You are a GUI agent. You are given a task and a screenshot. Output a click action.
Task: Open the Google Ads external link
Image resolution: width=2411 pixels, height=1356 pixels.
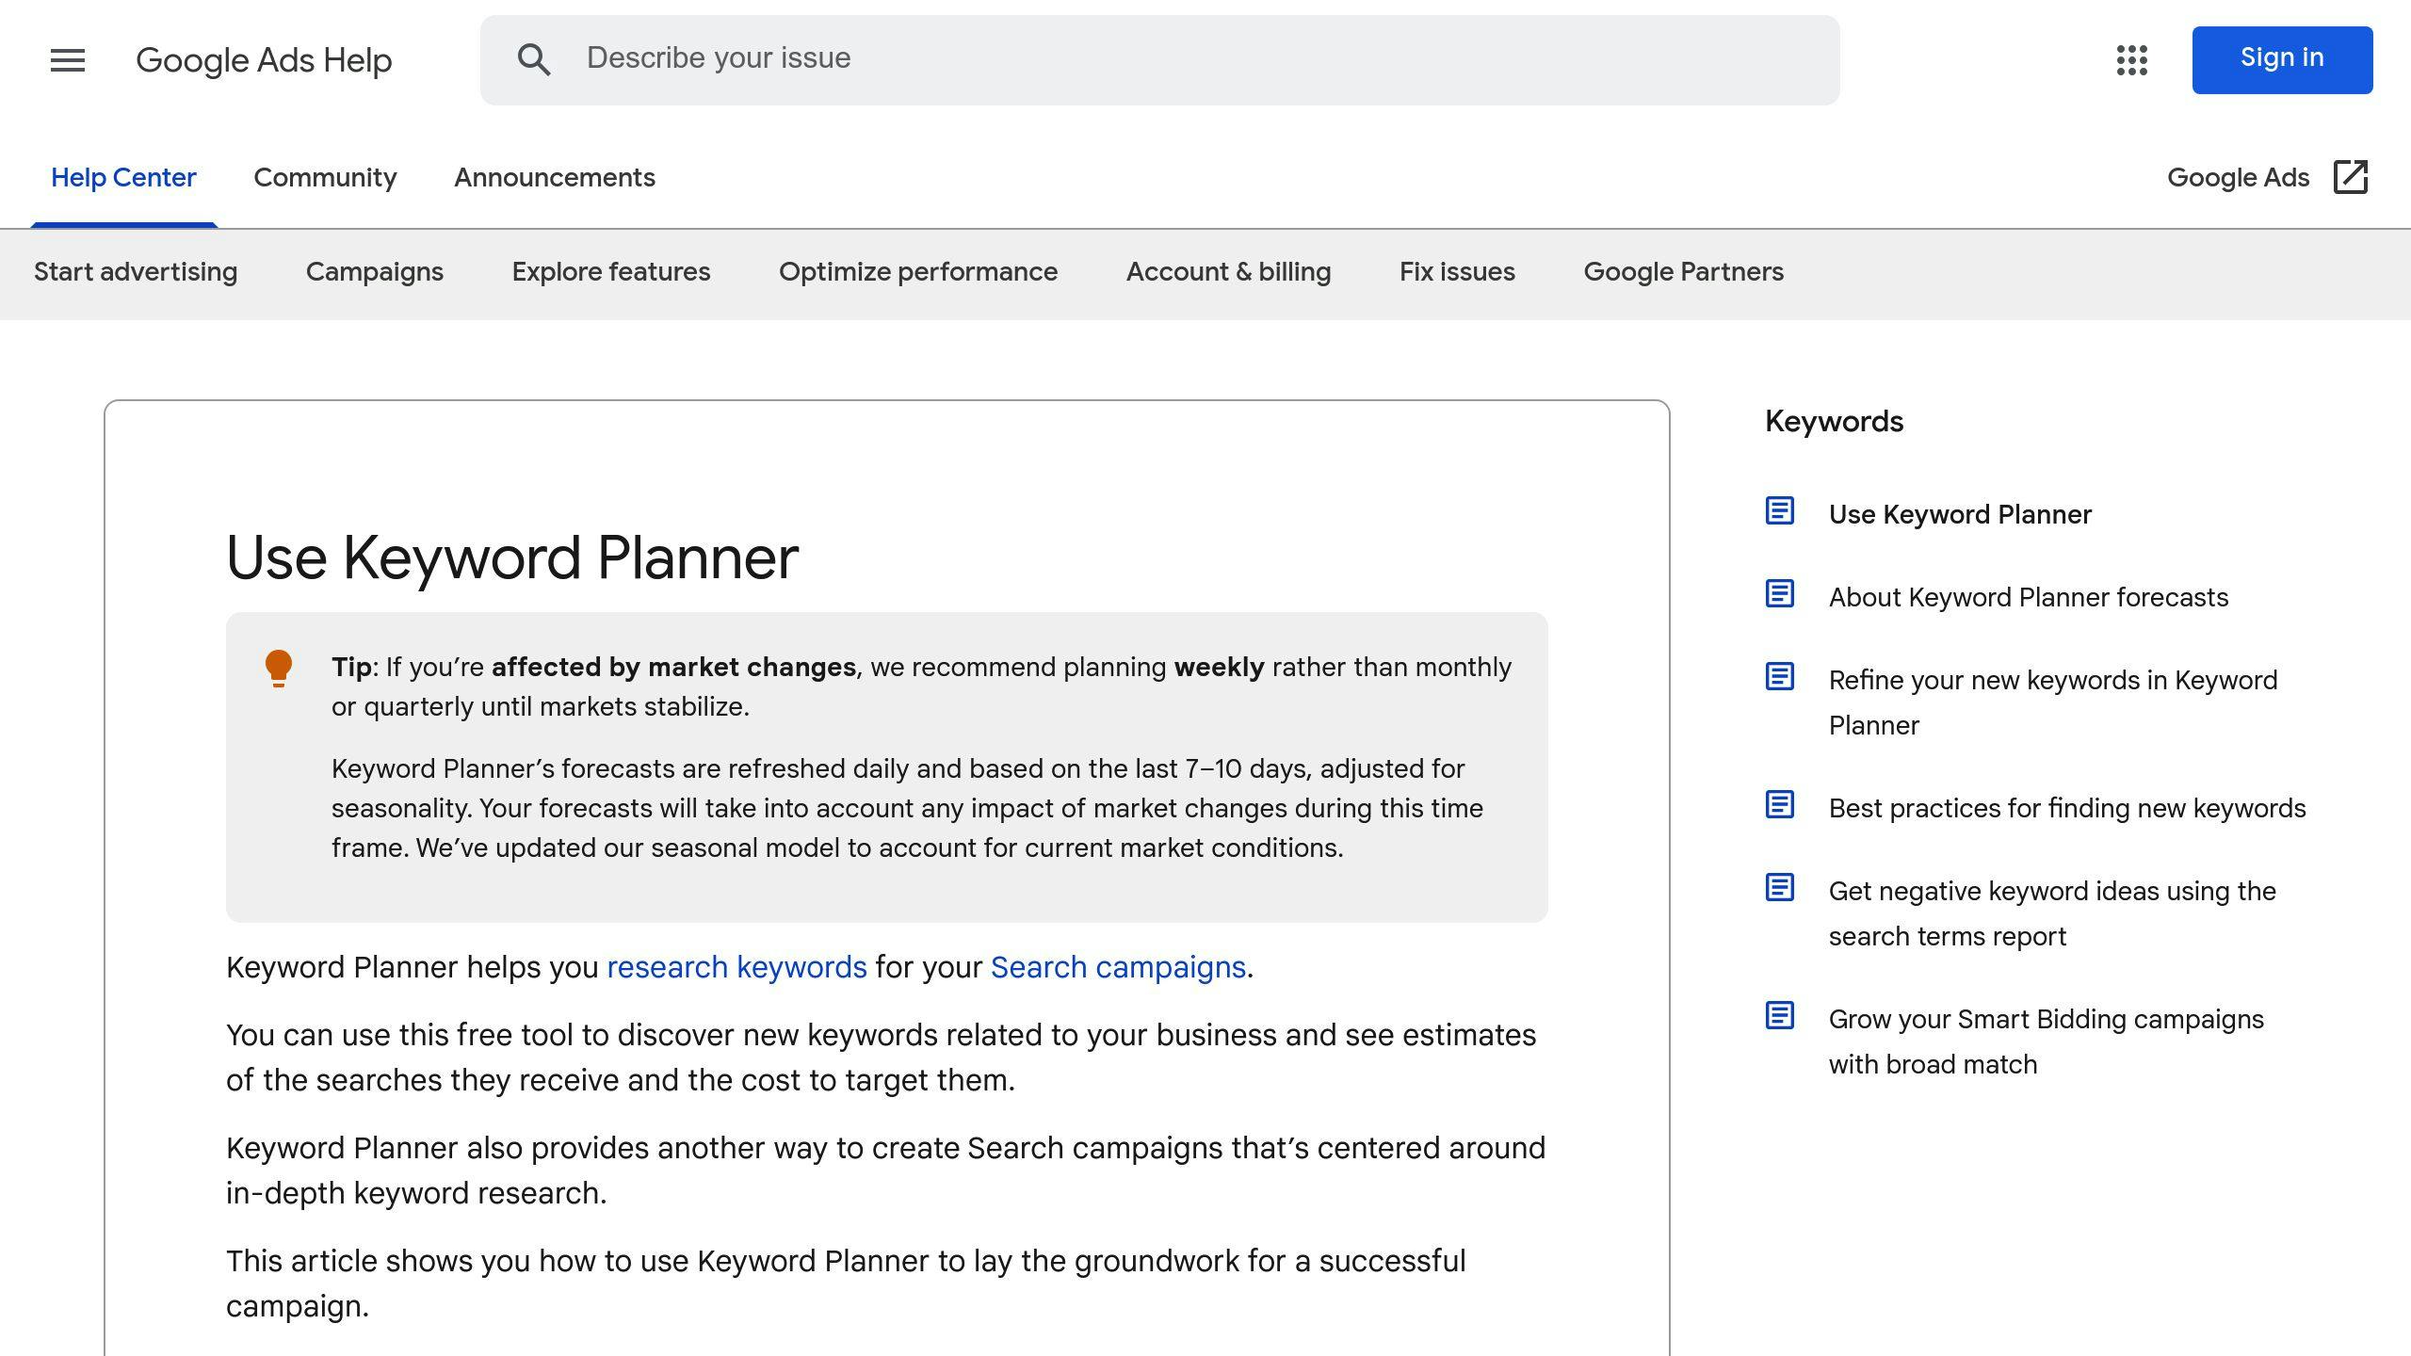click(2267, 177)
